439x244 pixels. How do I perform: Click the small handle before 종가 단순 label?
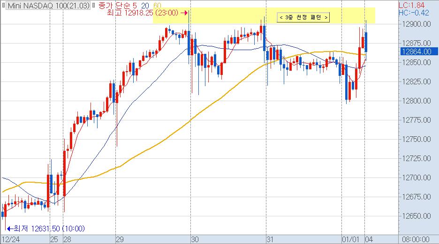tap(93, 5)
